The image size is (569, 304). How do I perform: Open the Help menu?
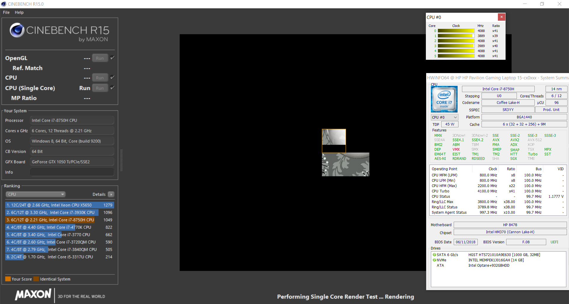19,12
